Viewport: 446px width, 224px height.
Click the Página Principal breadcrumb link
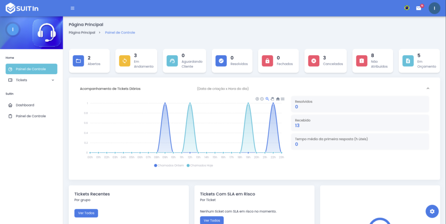click(82, 33)
